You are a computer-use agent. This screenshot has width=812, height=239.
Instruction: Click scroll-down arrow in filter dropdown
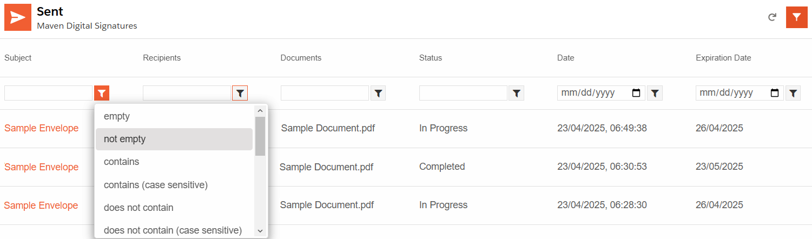point(260,231)
